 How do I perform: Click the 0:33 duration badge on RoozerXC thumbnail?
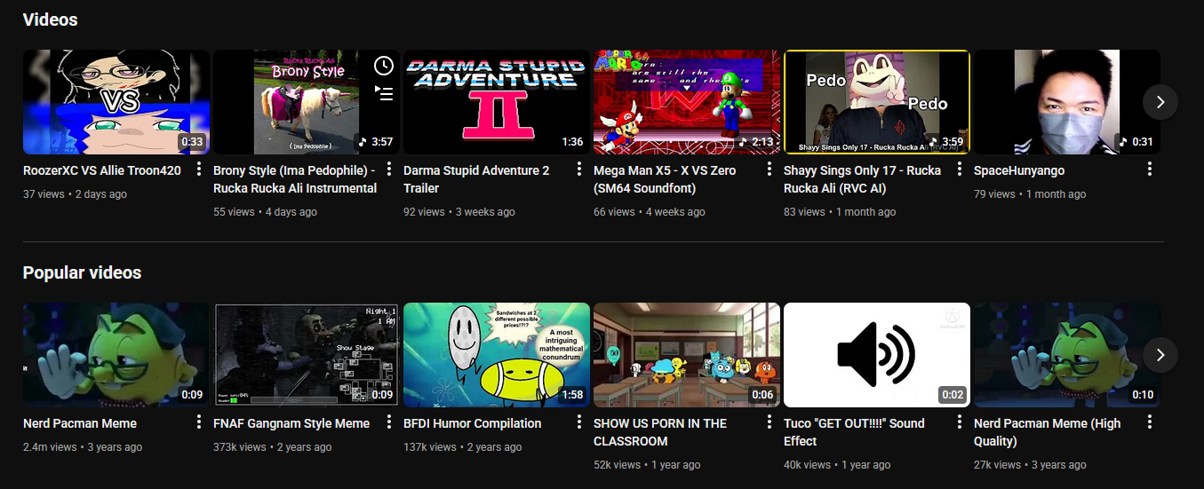pos(192,142)
